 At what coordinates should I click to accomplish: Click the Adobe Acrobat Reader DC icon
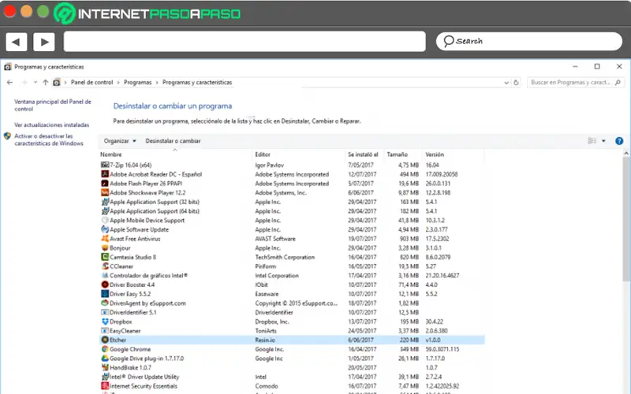(105, 174)
